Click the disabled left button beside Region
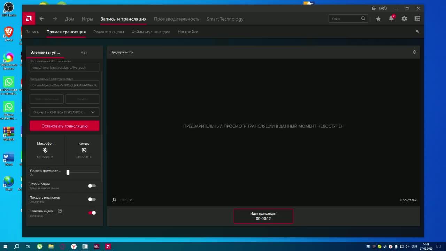446x251 pixels. click(x=47, y=99)
